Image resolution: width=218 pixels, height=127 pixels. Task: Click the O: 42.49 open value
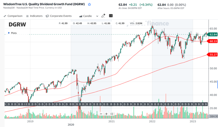pos(77,23)
